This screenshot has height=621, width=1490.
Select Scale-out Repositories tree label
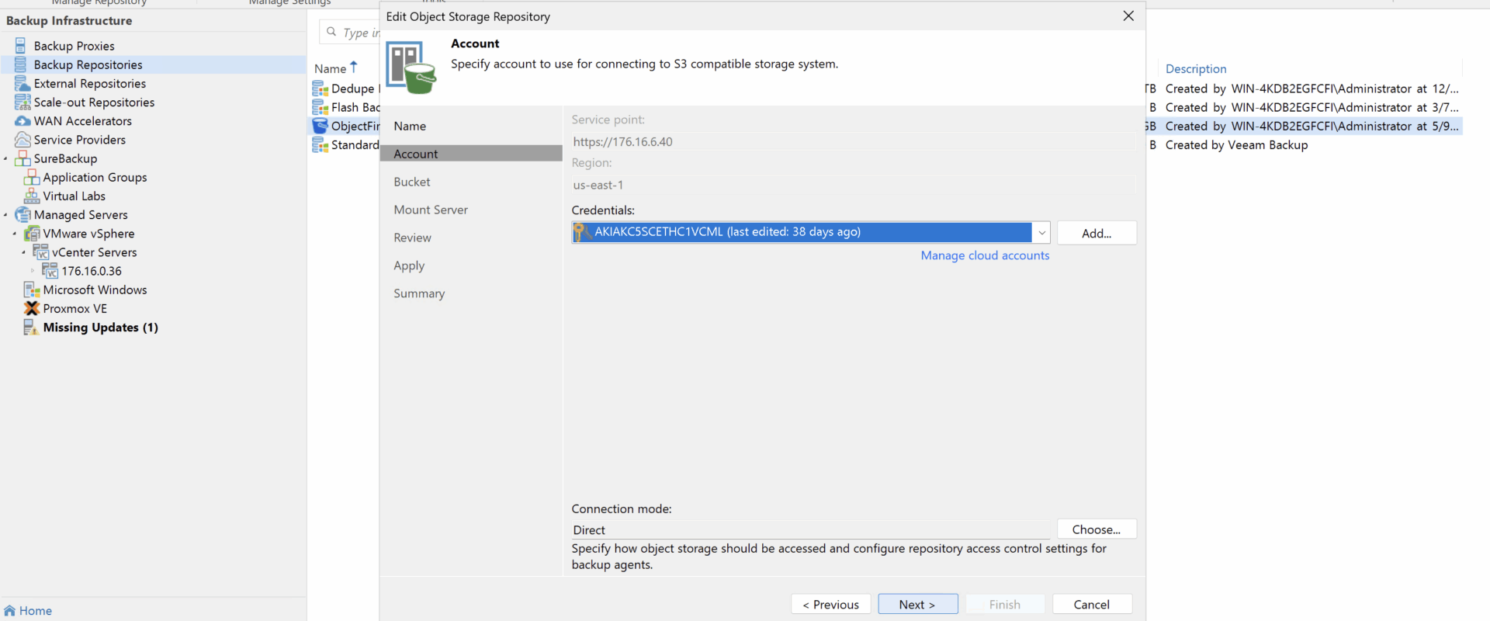[x=94, y=102]
